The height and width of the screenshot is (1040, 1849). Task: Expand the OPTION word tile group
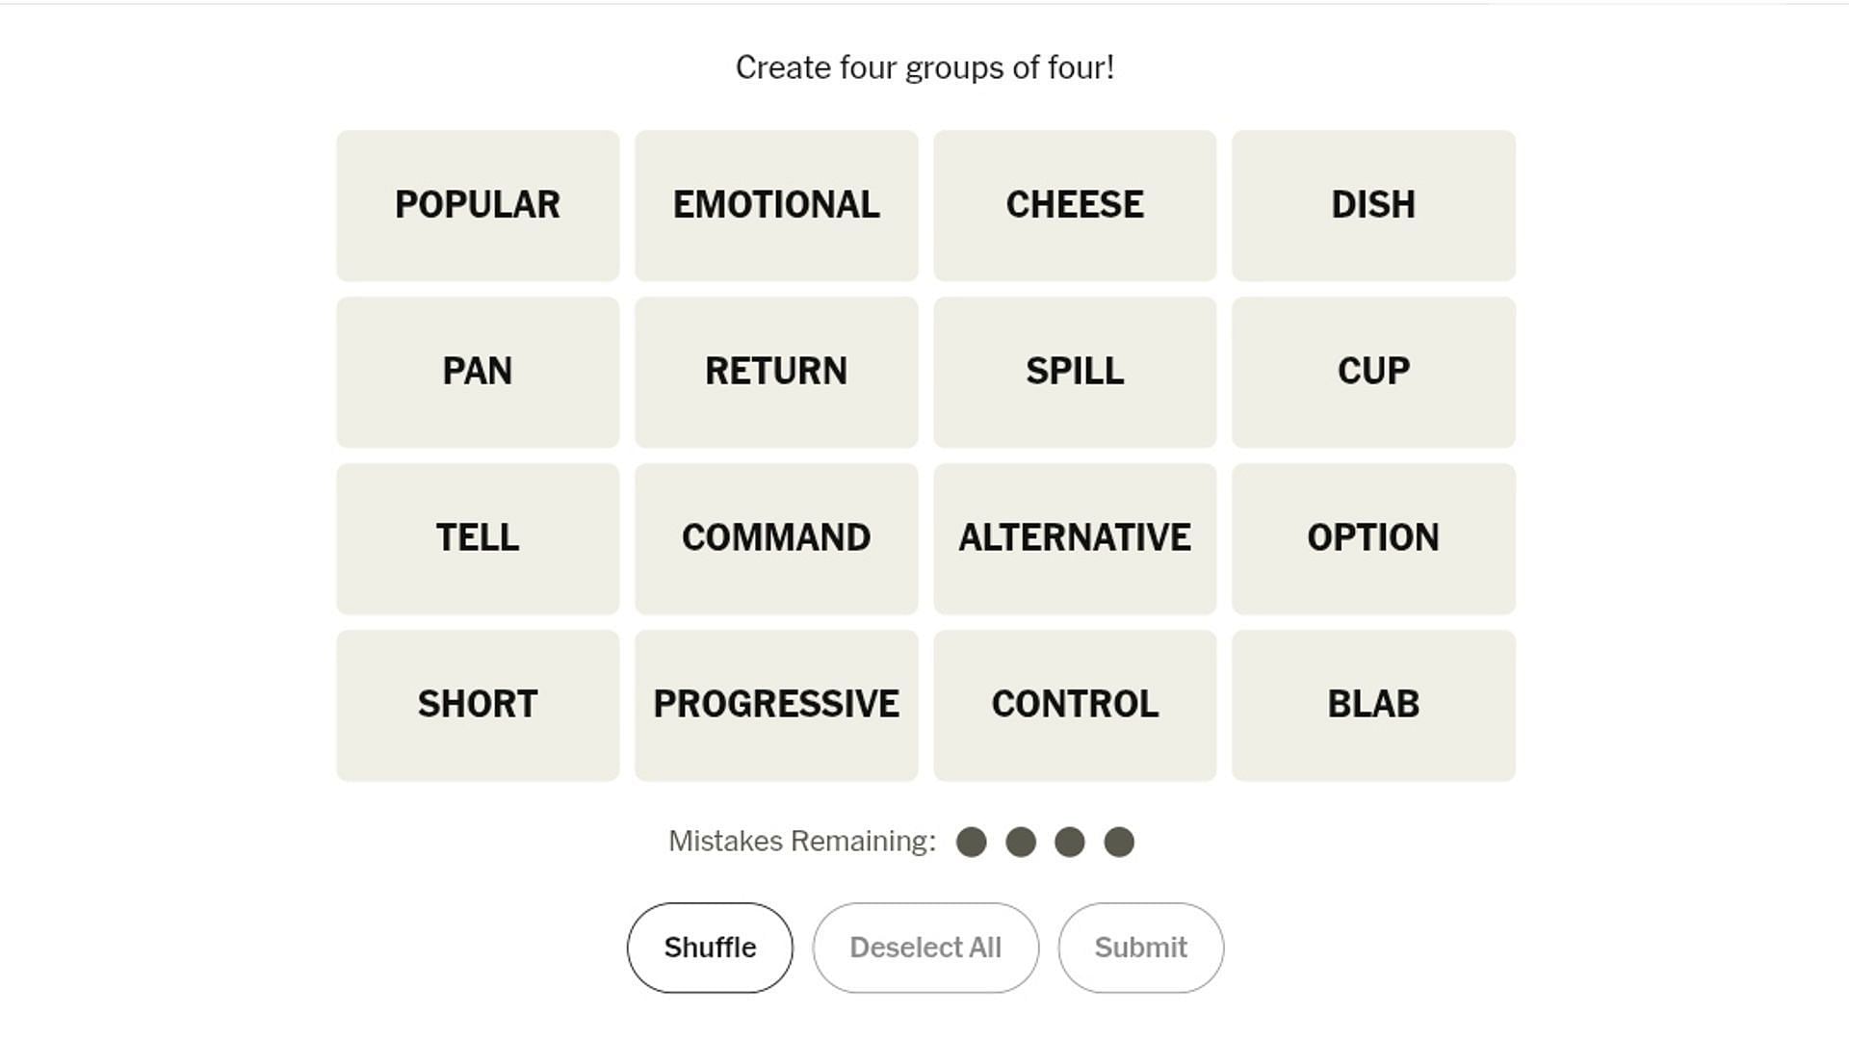(x=1372, y=537)
